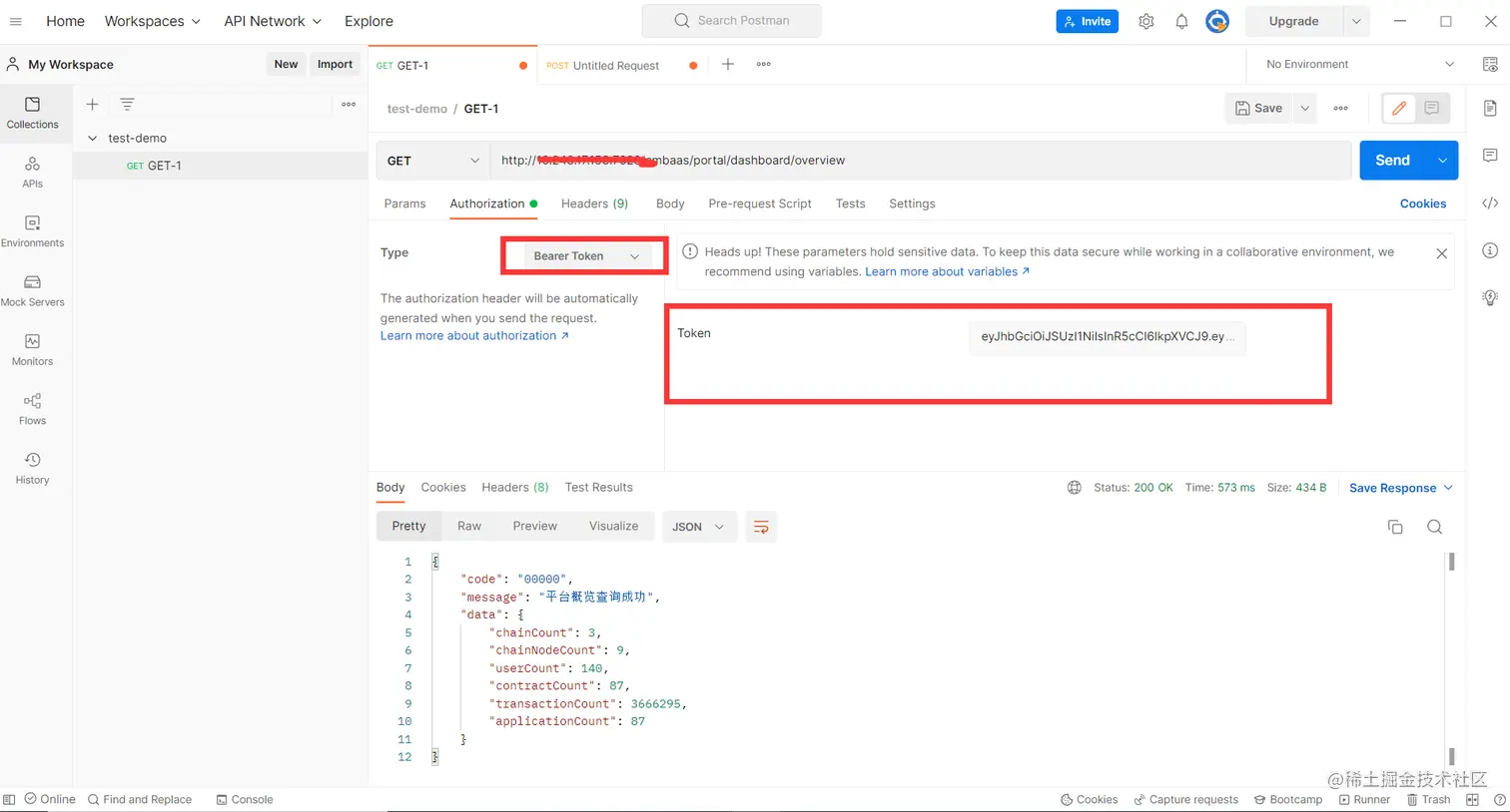Viewport: 1510px width, 812px height.
Task: Open the Bearer Token type dropdown
Action: point(585,256)
